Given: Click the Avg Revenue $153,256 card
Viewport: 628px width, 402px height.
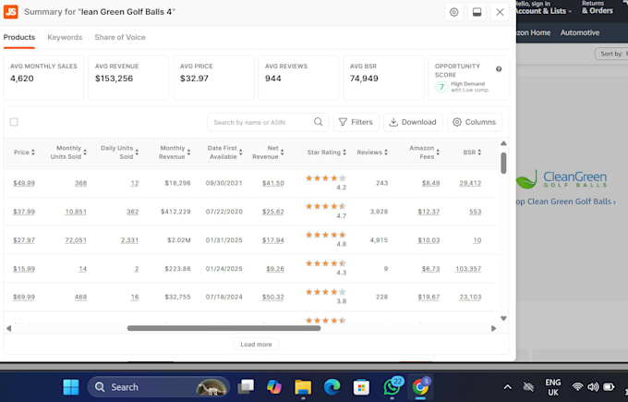Looking at the screenshot, I should tap(128, 78).
